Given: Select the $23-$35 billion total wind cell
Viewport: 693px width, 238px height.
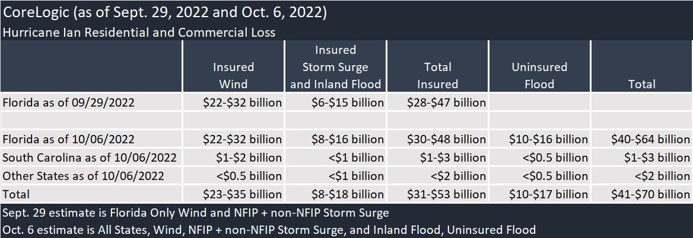Looking at the screenshot, I should pyautogui.click(x=242, y=194).
